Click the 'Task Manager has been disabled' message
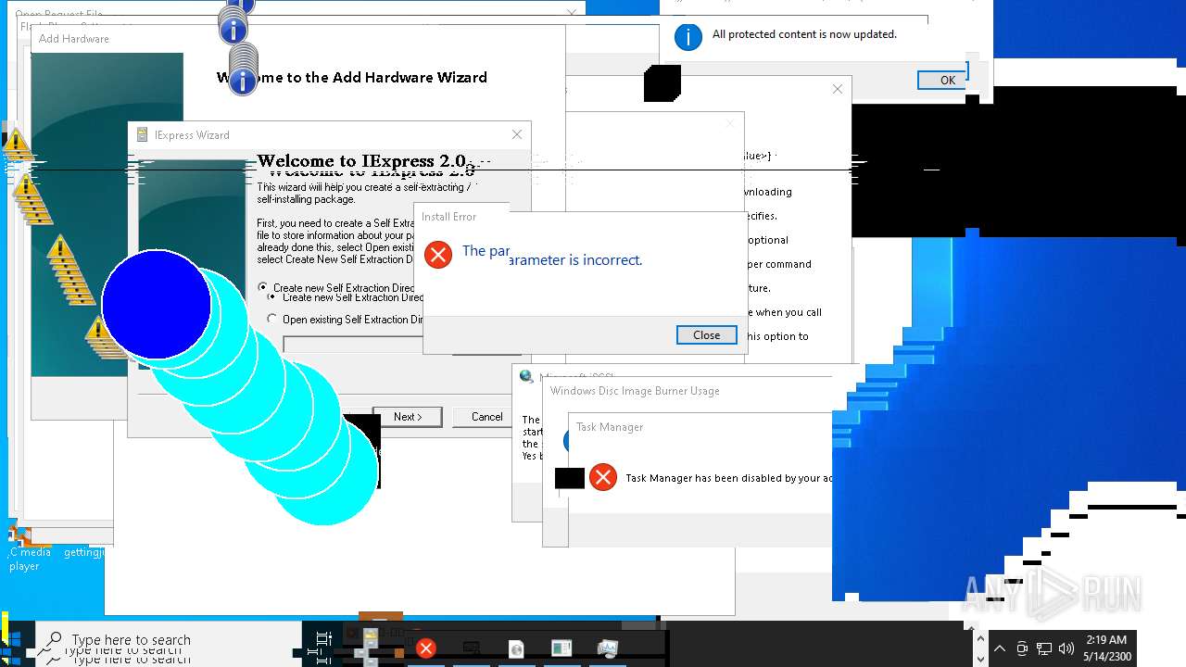The height and width of the screenshot is (667, 1186). point(728,478)
